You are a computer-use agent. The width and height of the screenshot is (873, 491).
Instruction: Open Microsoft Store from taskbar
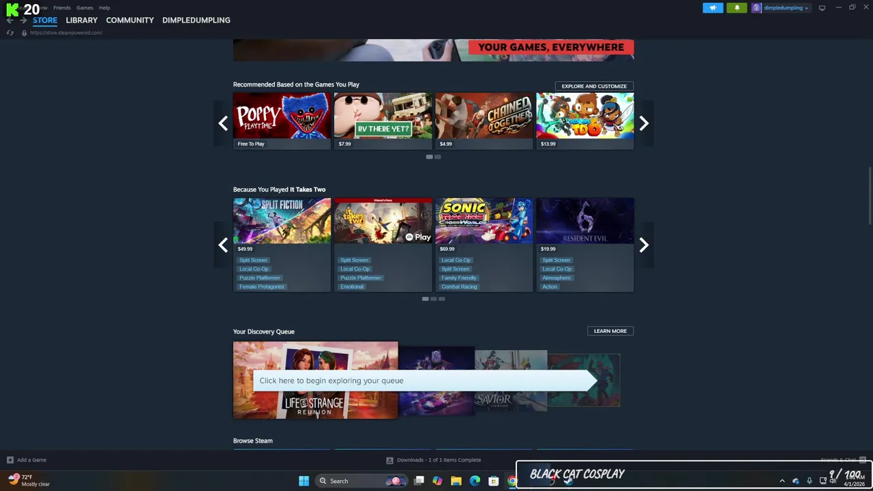(493, 481)
